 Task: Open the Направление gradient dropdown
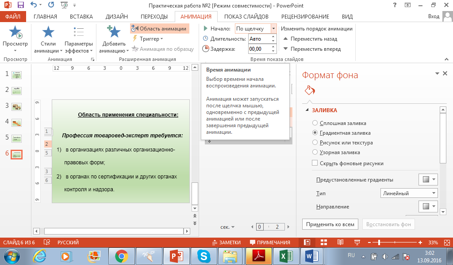(428, 206)
